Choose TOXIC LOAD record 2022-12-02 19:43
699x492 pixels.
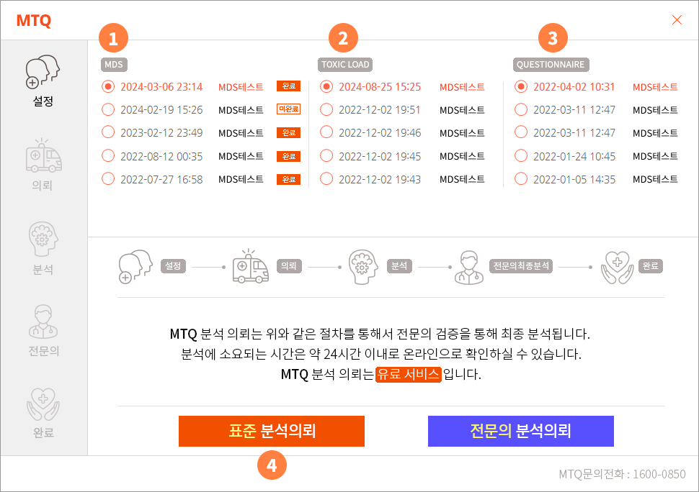(x=326, y=179)
